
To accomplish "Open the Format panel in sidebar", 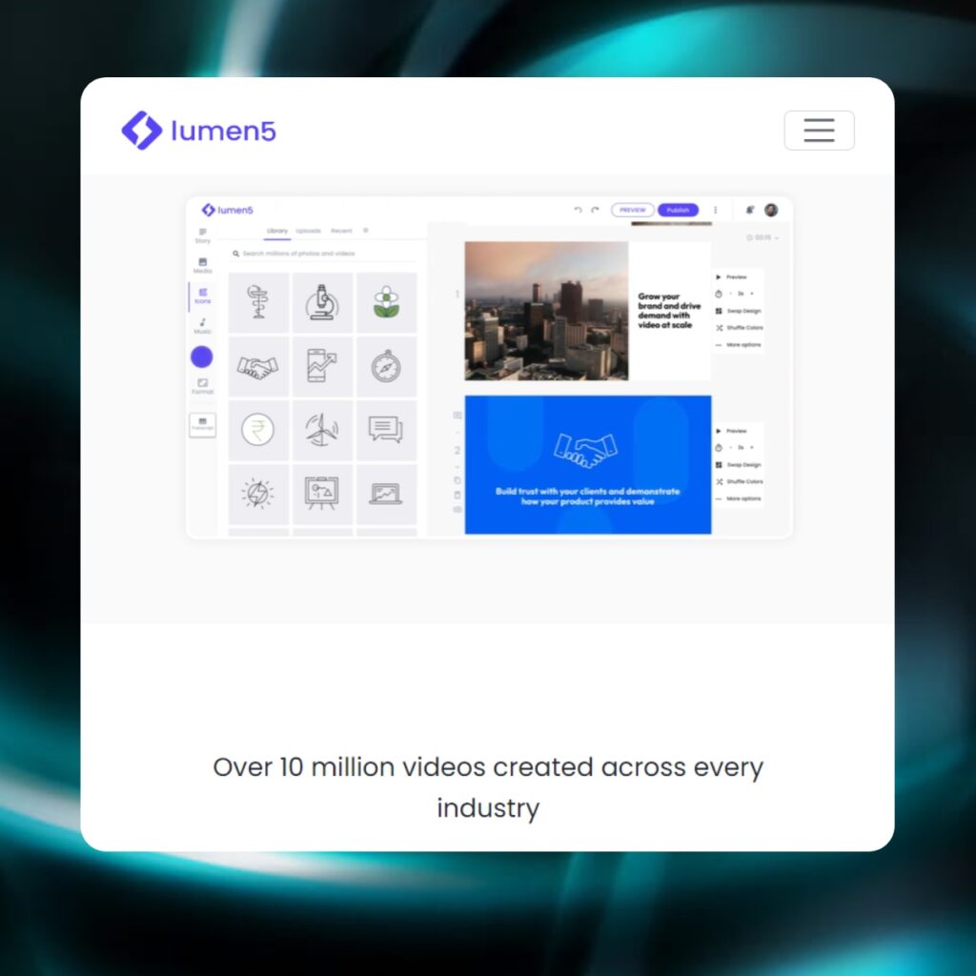I will 202,387.
